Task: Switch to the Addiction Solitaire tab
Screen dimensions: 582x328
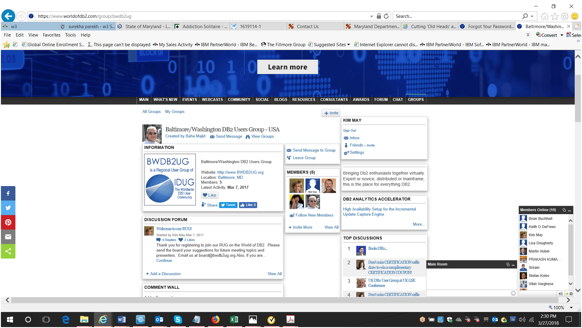Action: click(201, 27)
